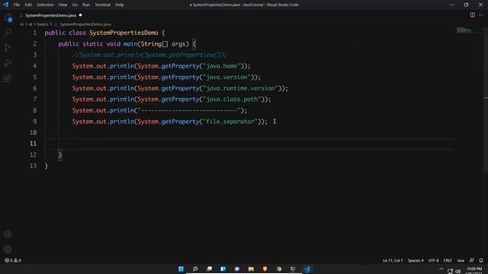The height and width of the screenshot is (274, 488).
Task: Open the notifications bell in status bar
Action: click(x=481, y=260)
